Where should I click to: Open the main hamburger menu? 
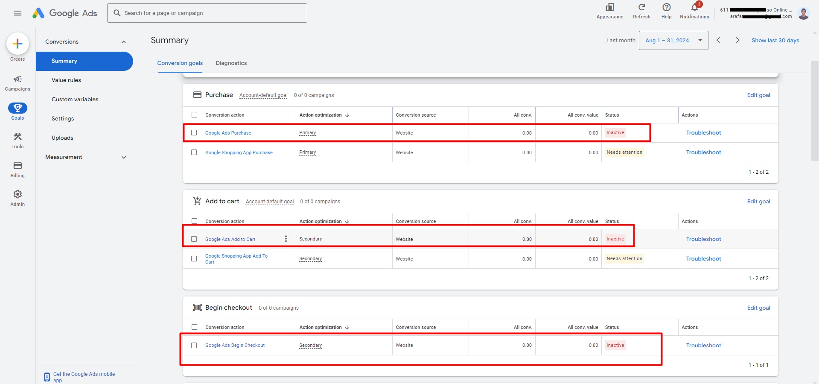17,13
